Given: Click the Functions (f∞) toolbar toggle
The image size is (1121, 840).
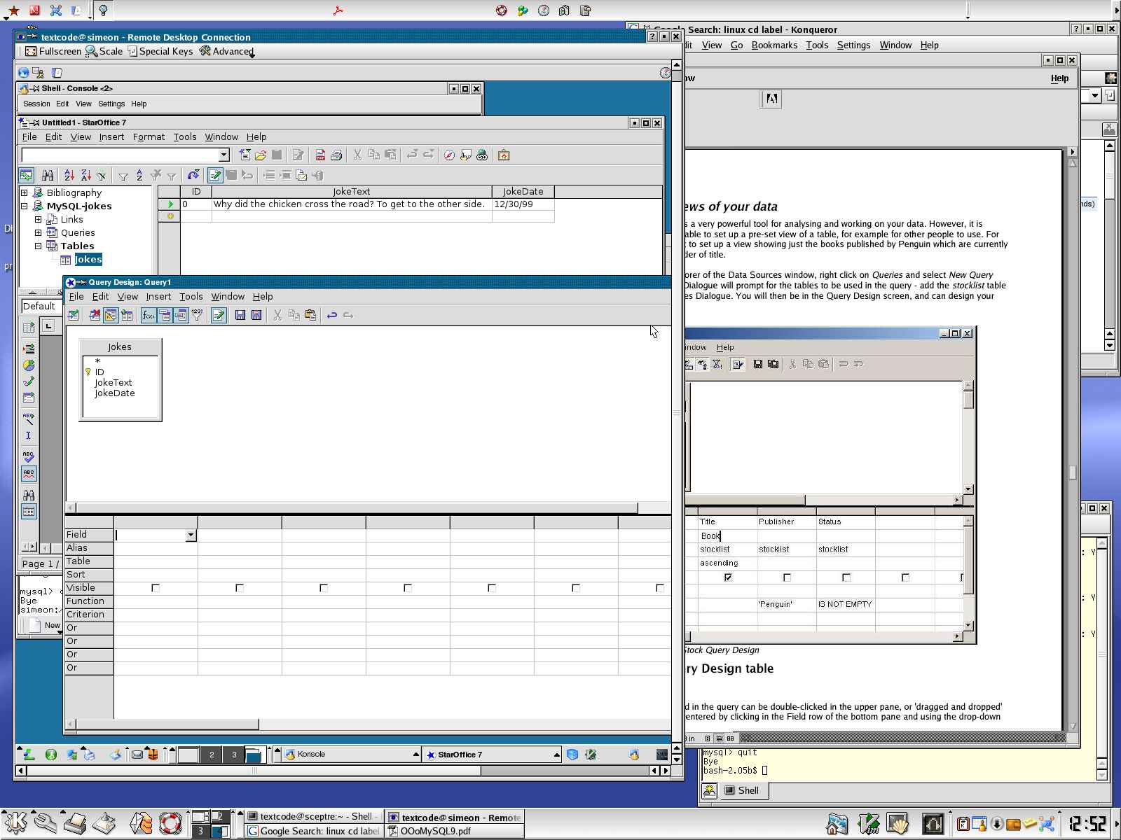Looking at the screenshot, I should pos(149,316).
